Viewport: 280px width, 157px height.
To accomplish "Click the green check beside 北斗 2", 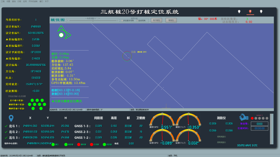I will click(x=6, y=132).
